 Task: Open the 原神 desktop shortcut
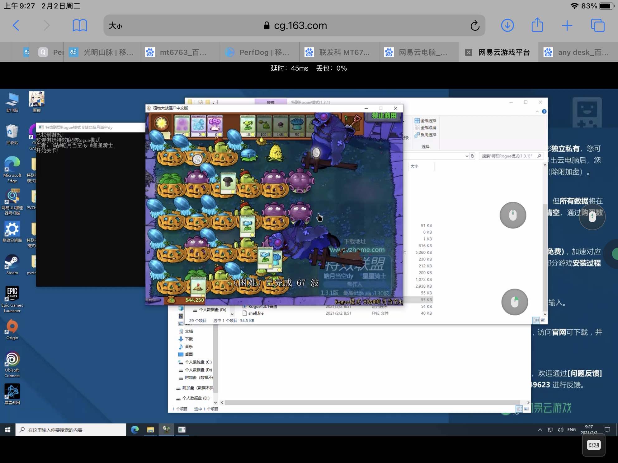click(37, 102)
